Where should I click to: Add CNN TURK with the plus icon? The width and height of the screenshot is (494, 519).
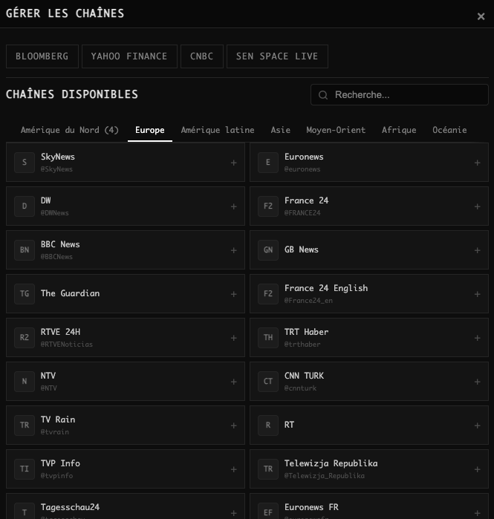click(477, 382)
